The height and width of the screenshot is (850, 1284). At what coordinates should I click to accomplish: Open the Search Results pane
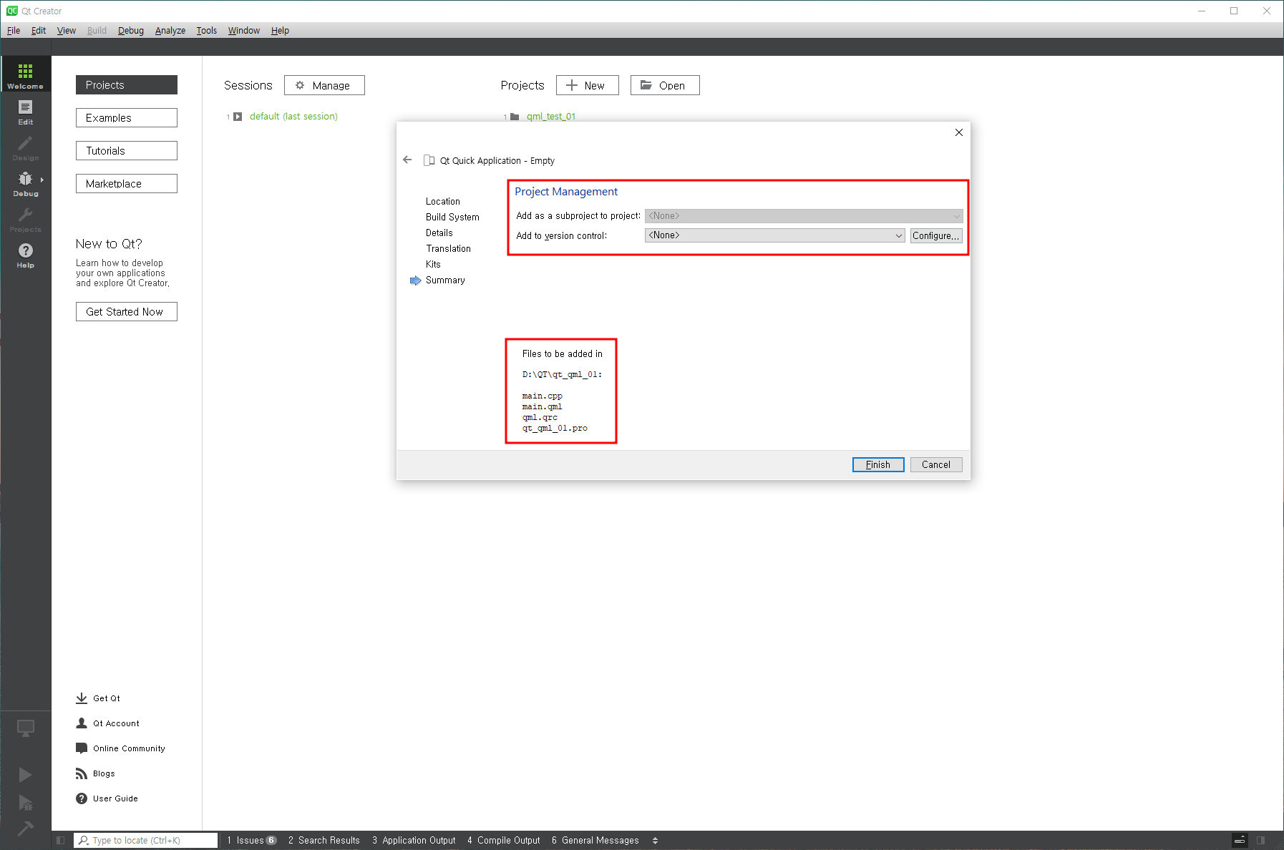click(324, 841)
